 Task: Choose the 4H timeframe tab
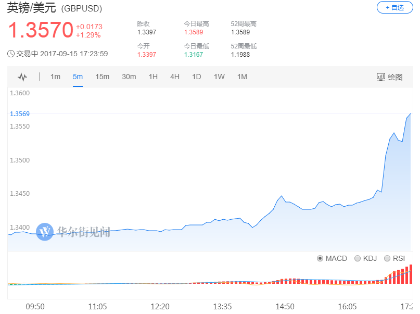(x=175, y=77)
